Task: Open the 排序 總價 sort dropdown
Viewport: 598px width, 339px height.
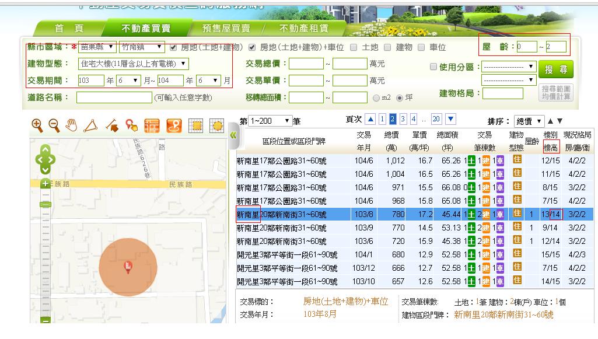Action: (x=529, y=121)
